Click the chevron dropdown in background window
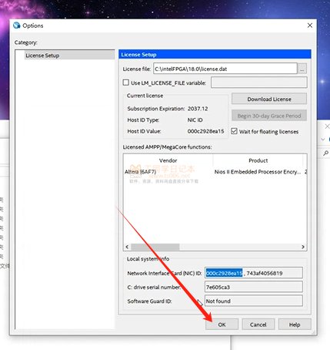 tap(323, 139)
